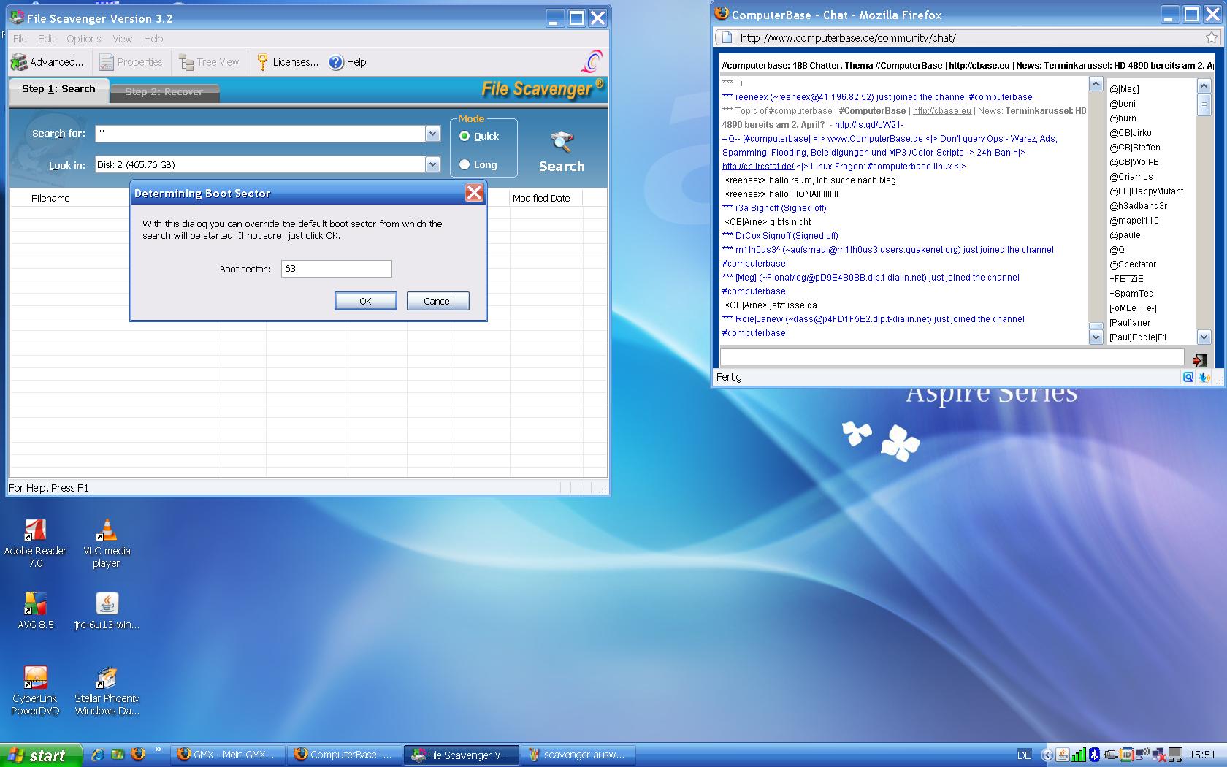Click the green signal strength tray icon
This screenshot has height=767, width=1227.
tap(1078, 755)
